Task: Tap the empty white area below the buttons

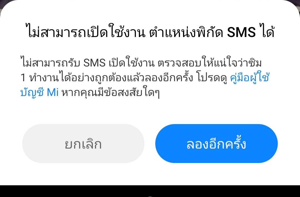Action: coord(150,174)
